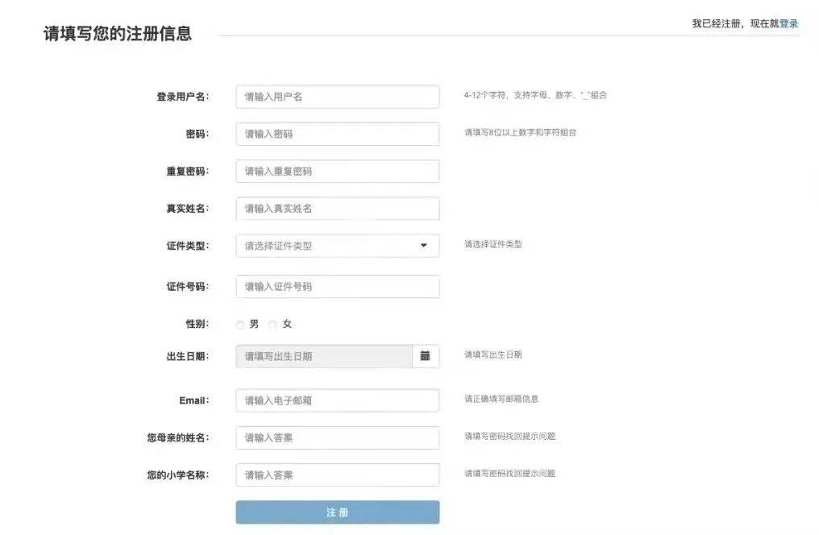Click the 登录 link at top right
Viewport: 819px width, 535px height.
pyautogui.click(x=788, y=23)
